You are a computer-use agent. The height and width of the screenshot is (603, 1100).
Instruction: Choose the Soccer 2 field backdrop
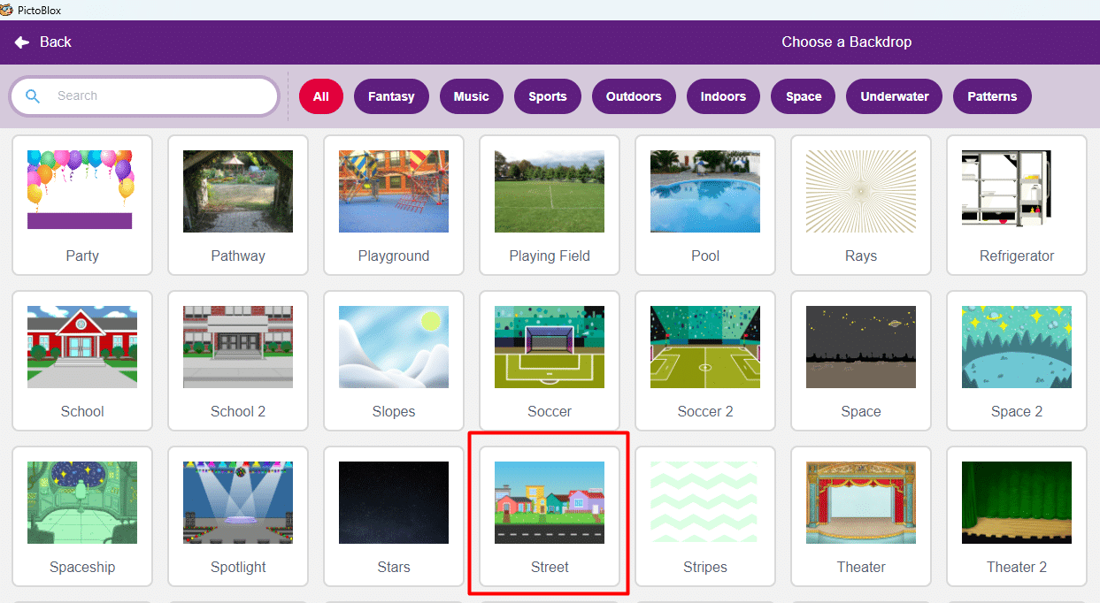705,360
